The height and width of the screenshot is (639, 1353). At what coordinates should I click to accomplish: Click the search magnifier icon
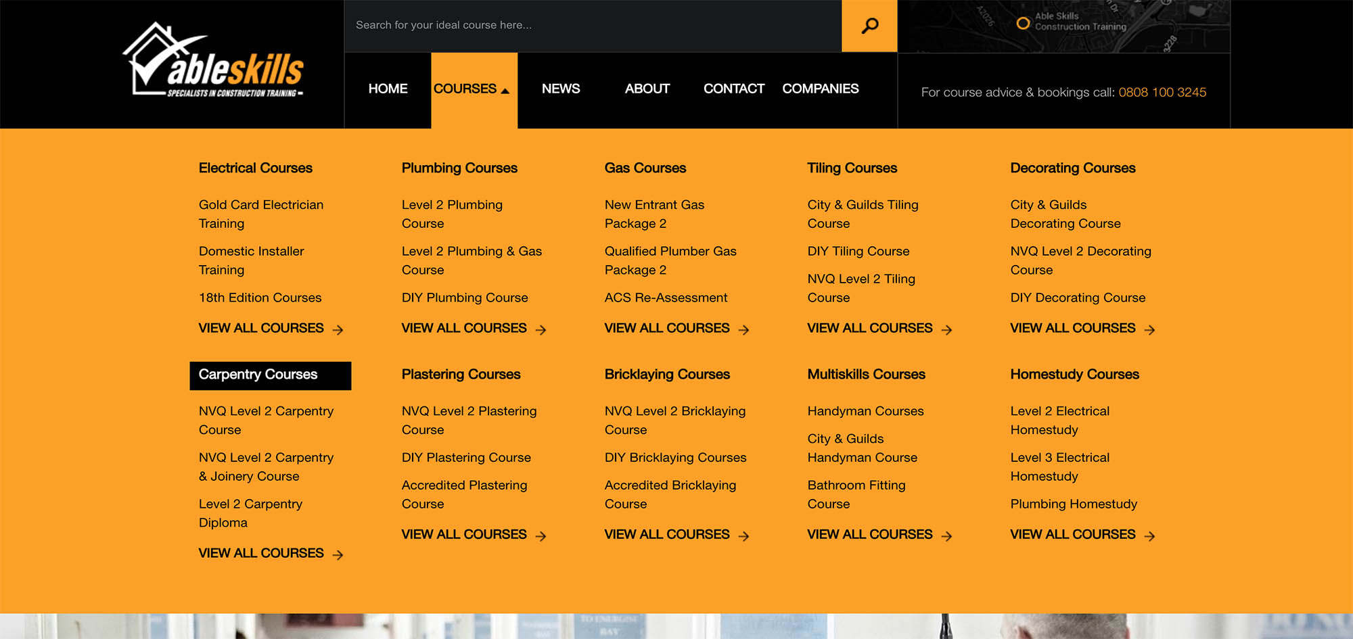tap(869, 25)
